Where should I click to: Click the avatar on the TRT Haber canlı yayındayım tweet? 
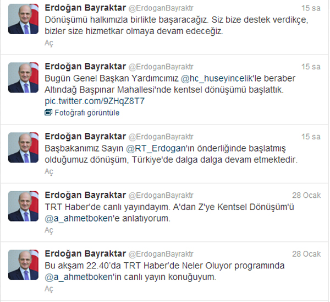(23, 206)
